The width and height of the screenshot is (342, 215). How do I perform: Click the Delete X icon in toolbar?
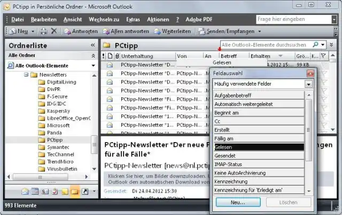[54, 31]
